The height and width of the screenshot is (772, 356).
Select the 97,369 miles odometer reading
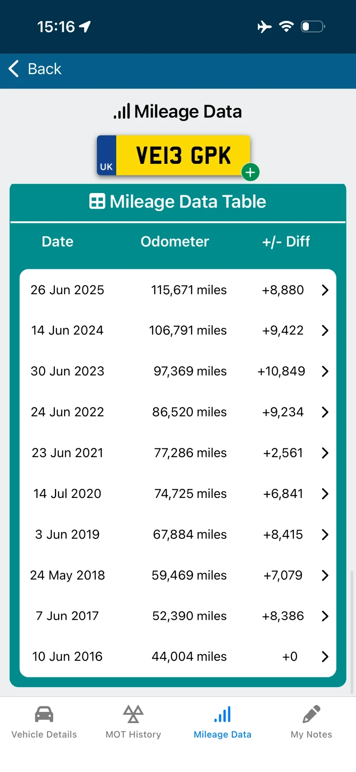190,371
